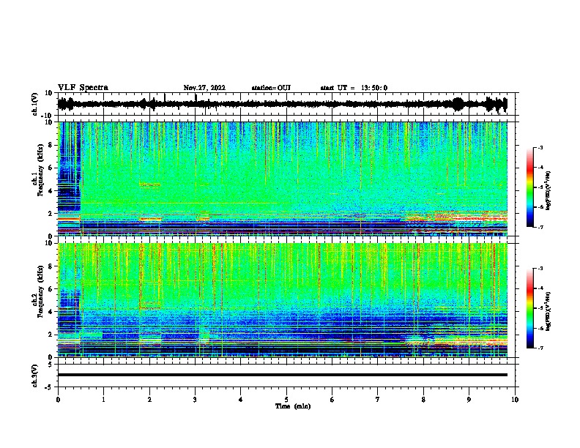
Task: Click the log PSD label of ch.2 colorbar
Action: coord(548,311)
